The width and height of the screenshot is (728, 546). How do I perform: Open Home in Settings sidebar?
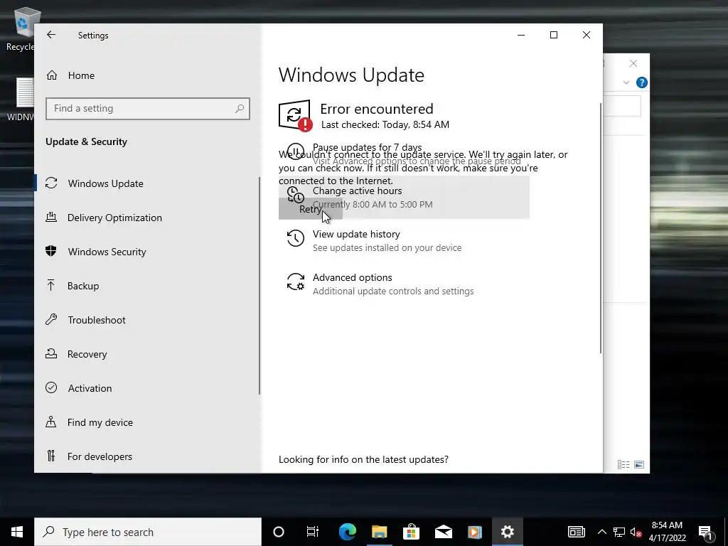click(81, 75)
